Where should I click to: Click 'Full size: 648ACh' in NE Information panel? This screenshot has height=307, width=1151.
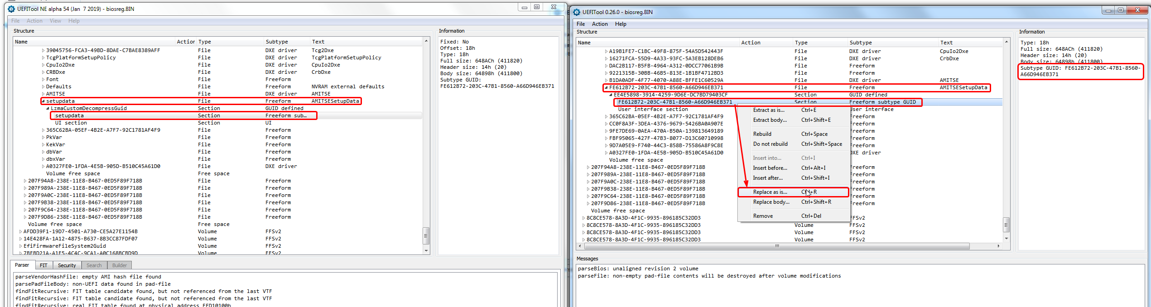coord(481,61)
